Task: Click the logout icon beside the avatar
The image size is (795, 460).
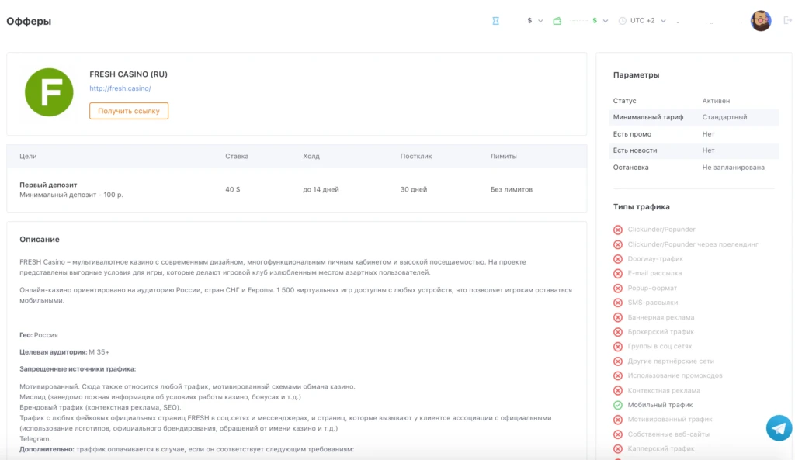Action: [x=787, y=20]
